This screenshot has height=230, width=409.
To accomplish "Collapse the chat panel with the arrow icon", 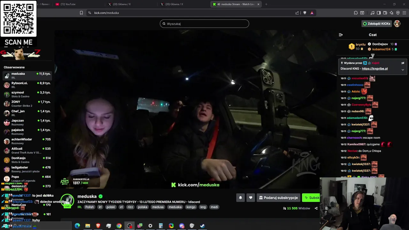I will [341, 35].
